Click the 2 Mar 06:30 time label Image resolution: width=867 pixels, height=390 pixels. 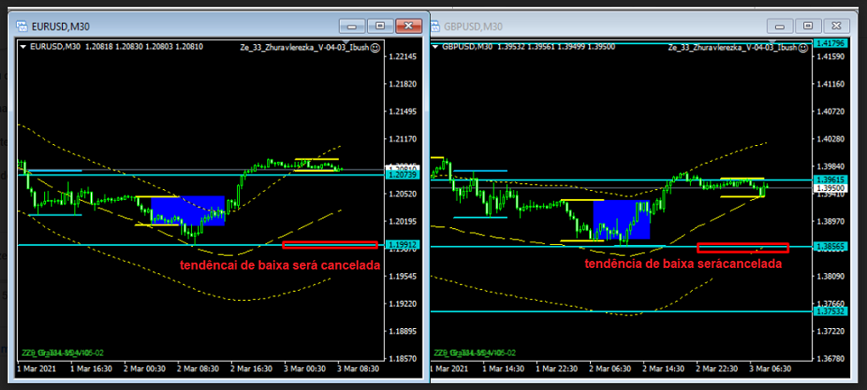tap(611, 369)
